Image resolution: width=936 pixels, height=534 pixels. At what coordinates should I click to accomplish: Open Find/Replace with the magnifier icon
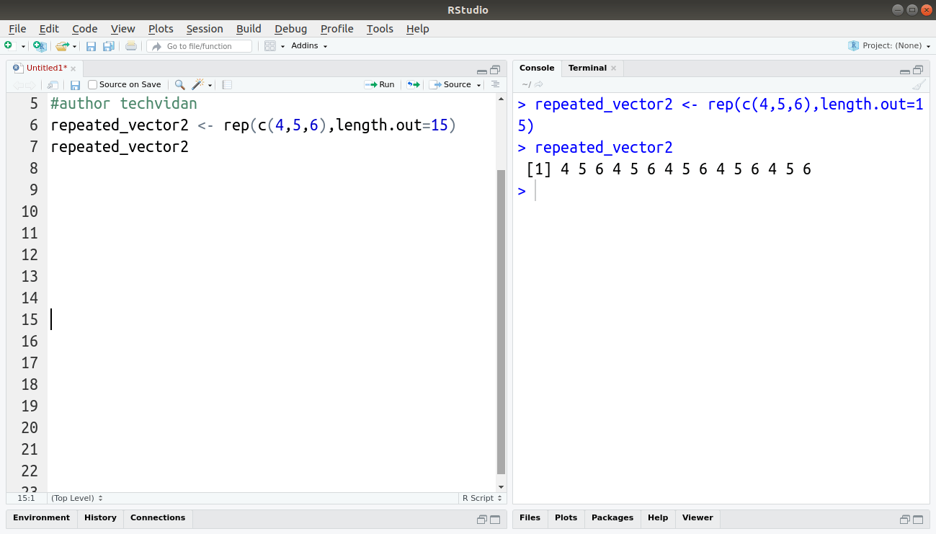click(x=179, y=84)
